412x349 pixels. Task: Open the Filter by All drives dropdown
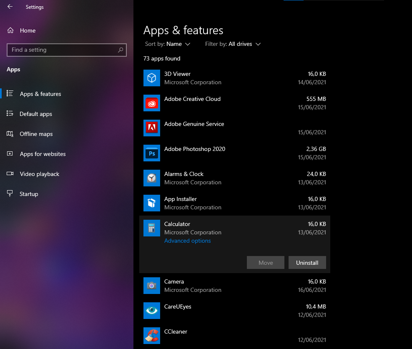(x=233, y=44)
